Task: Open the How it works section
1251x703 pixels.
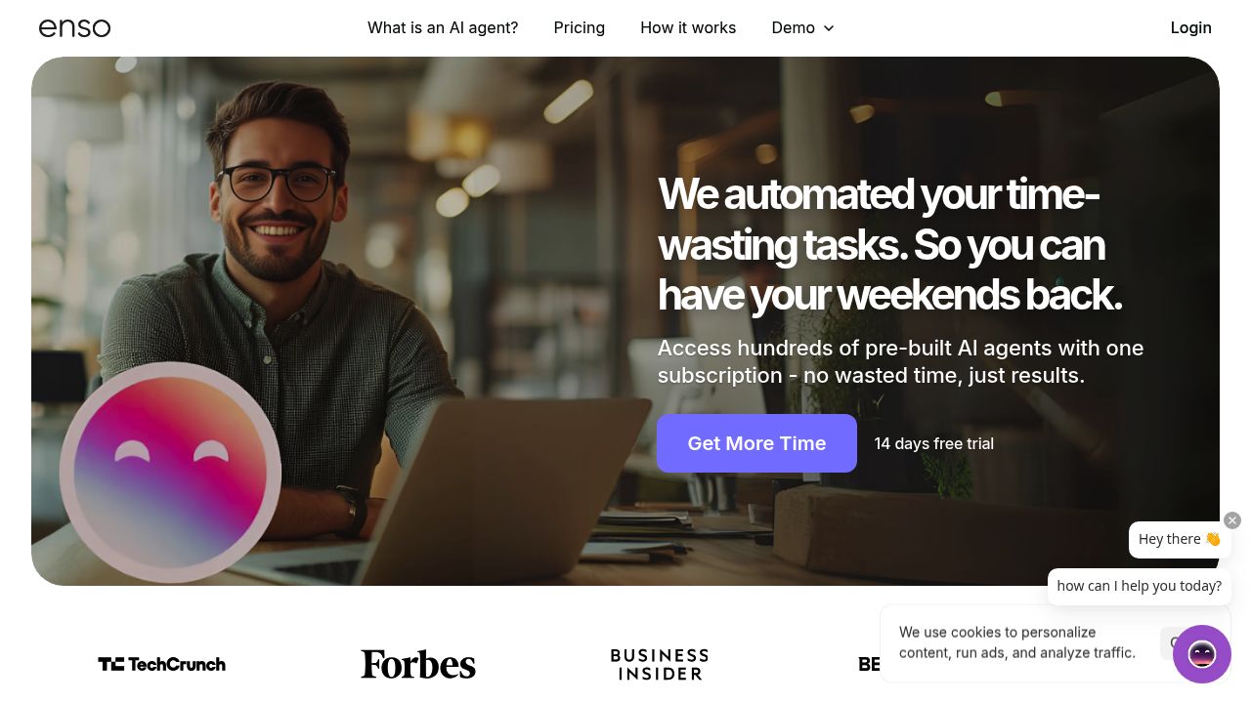Action: [688, 28]
